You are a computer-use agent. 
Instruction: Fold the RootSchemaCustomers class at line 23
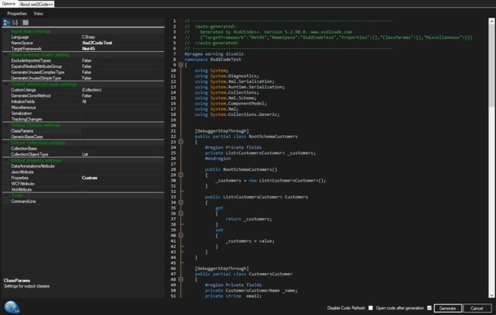point(181,142)
